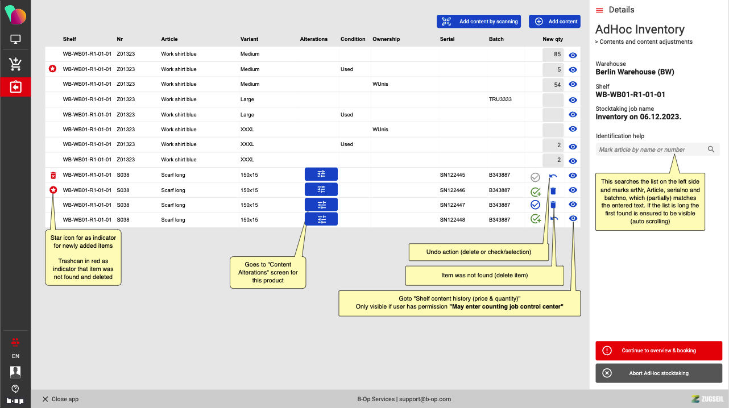729x408 pixels.
Task: Undo the action on row SN122445
Action: [x=553, y=177]
